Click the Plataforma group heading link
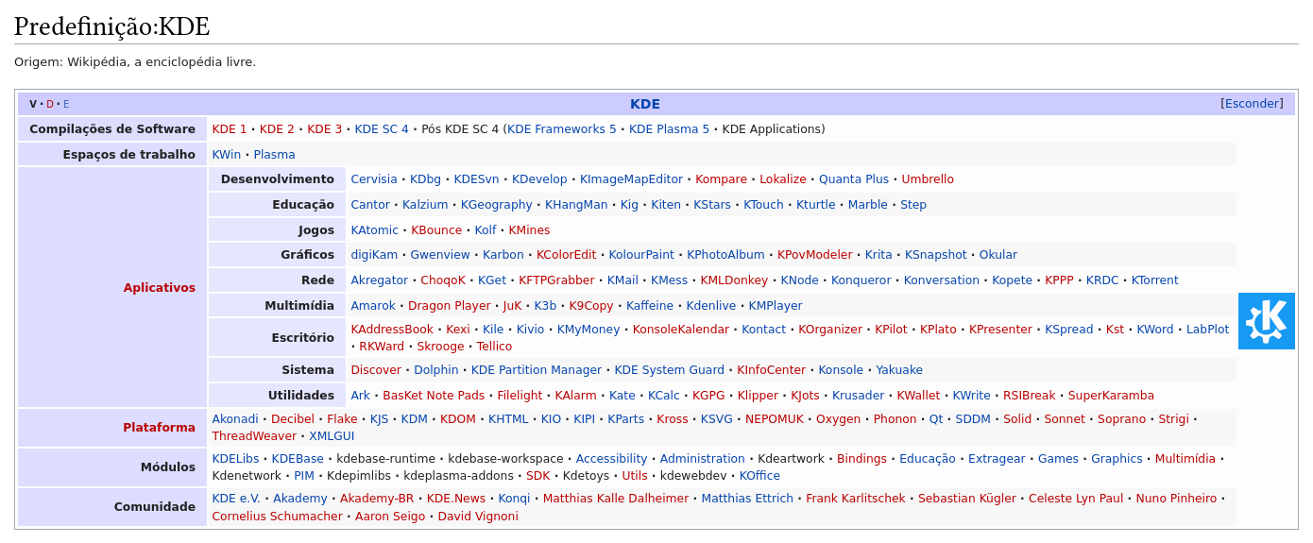The image size is (1313, 543). pos(159,428)
